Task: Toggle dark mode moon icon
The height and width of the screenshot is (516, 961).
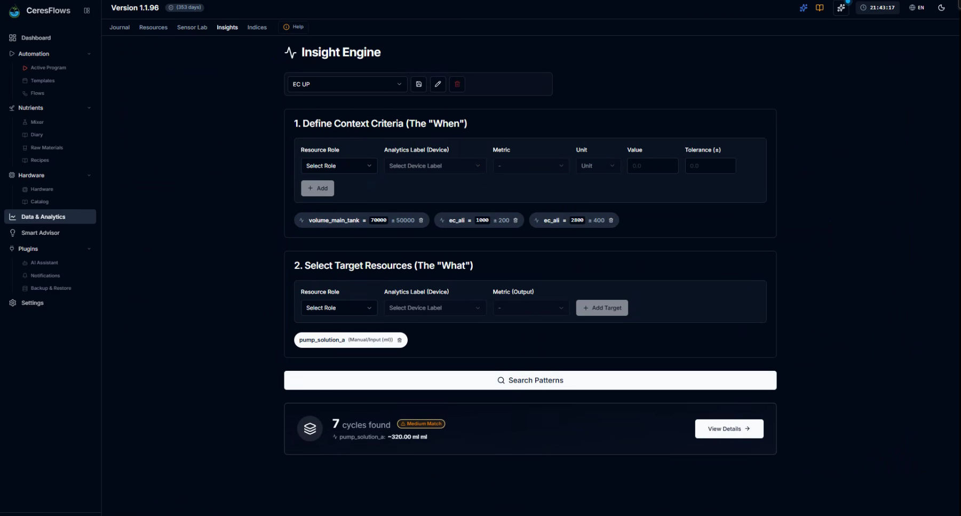Action: pyautogui.click(x=941, y=8)
